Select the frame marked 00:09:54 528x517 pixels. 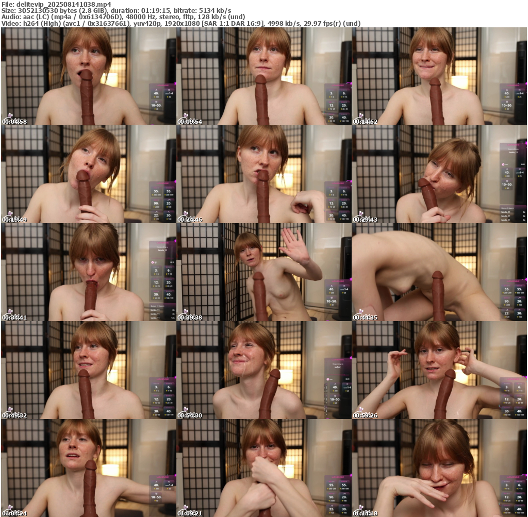click(x=263, y=76)
